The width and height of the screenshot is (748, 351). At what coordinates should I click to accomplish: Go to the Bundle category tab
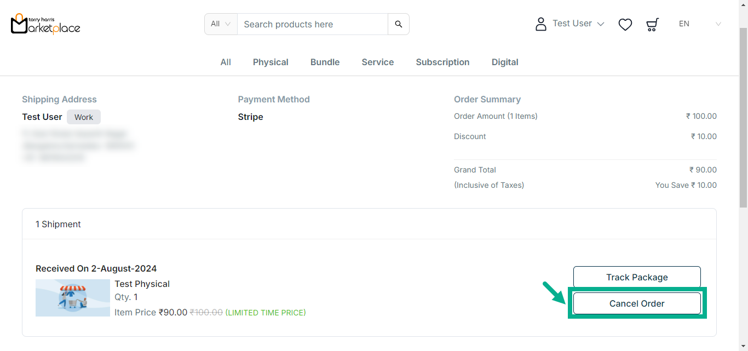[x=325, y=62]
